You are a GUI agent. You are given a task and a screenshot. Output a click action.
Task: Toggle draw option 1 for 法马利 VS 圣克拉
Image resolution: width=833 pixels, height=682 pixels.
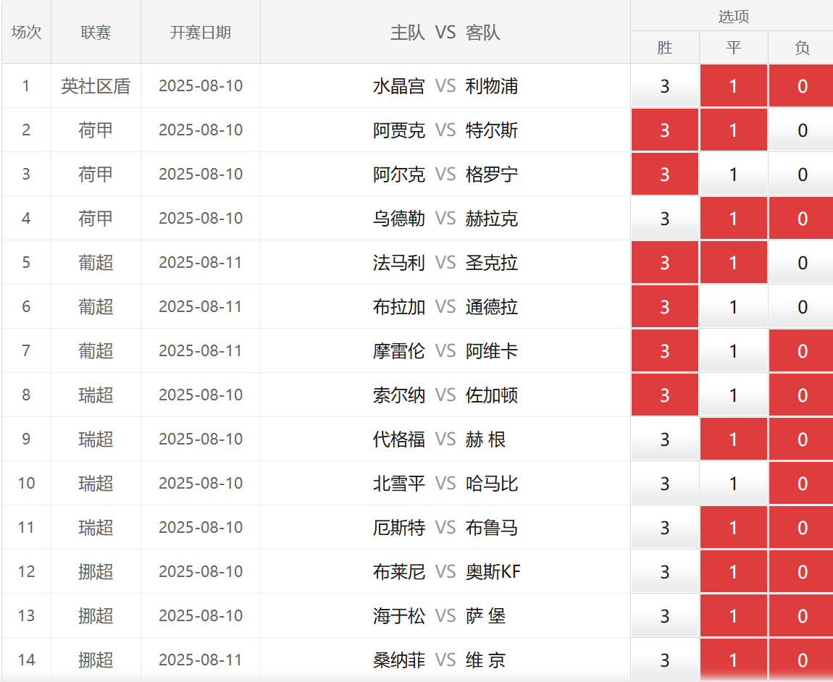(734, 262)
